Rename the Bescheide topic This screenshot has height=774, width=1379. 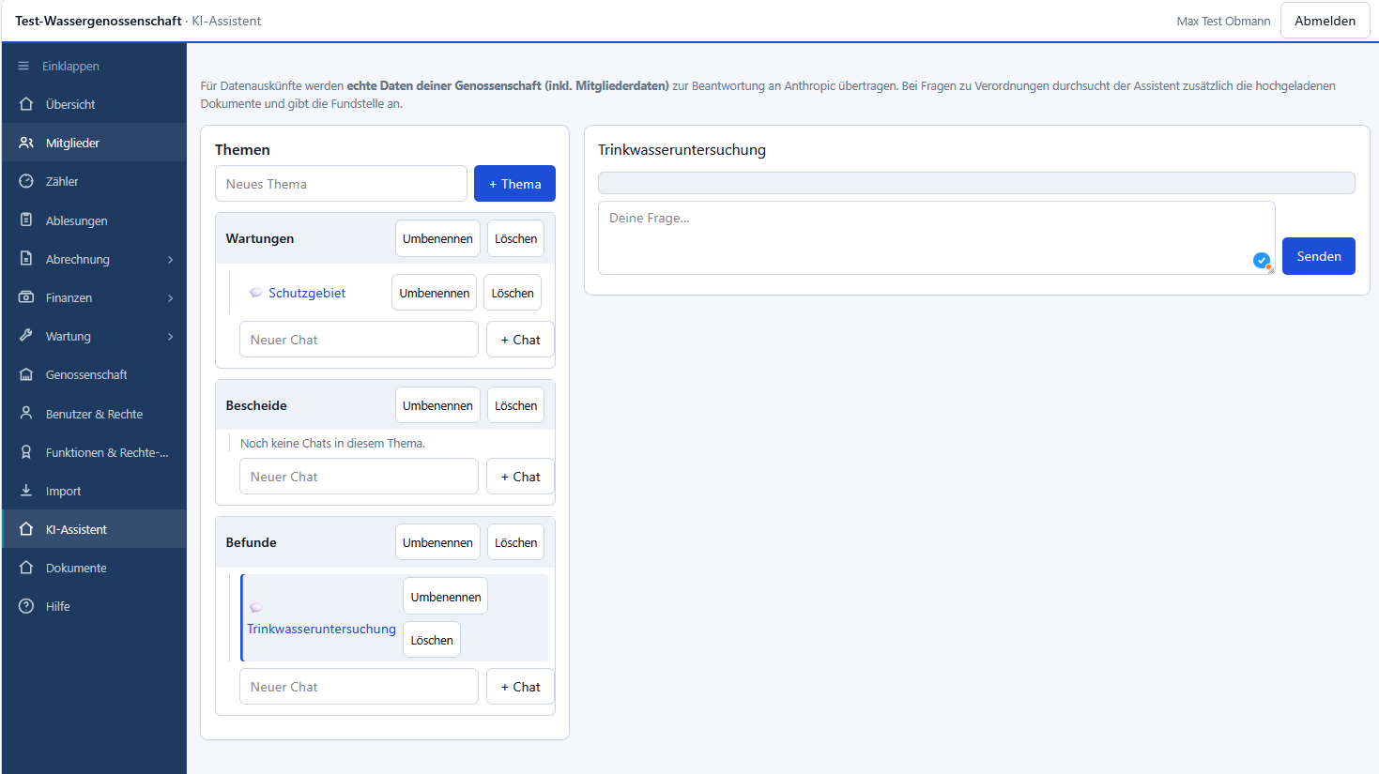(x=437, y=405)
